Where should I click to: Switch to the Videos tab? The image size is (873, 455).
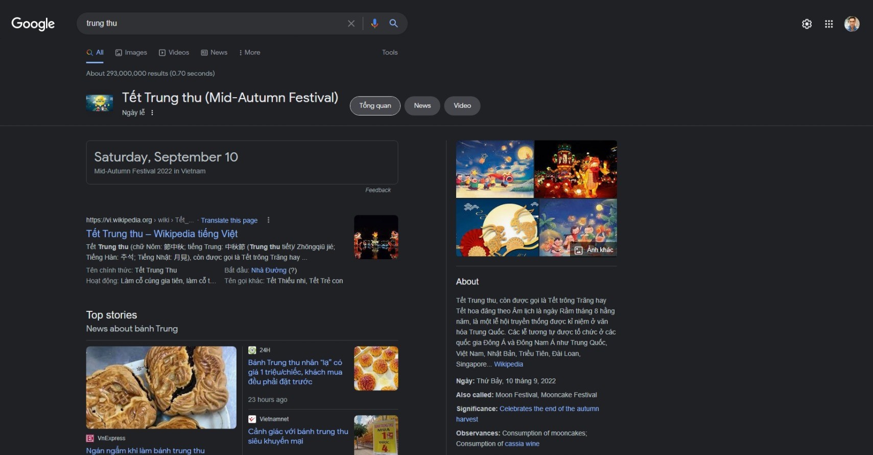(x=174, y=53)
